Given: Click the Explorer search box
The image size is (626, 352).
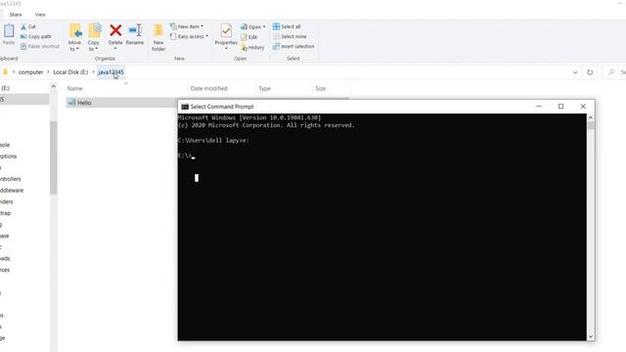Looking at the screenshot, I should 615,72.
